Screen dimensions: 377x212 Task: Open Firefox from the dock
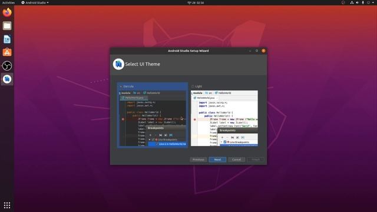click(x=7, y=12)
